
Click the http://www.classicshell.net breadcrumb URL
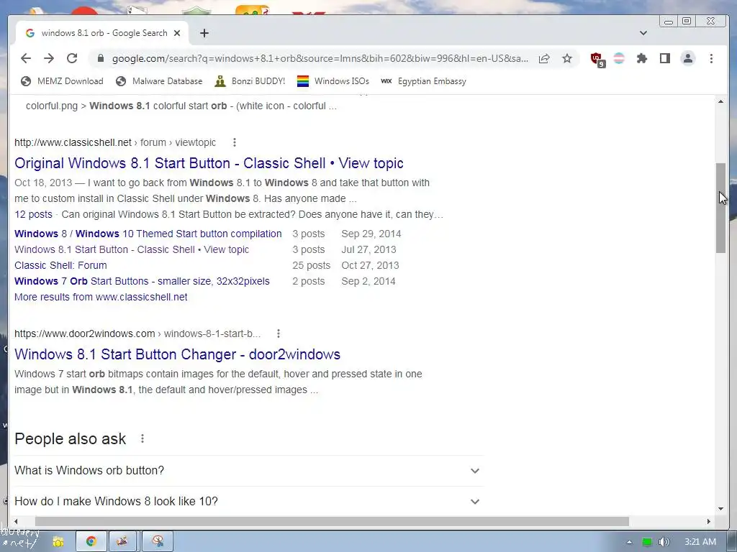point(73,142)
